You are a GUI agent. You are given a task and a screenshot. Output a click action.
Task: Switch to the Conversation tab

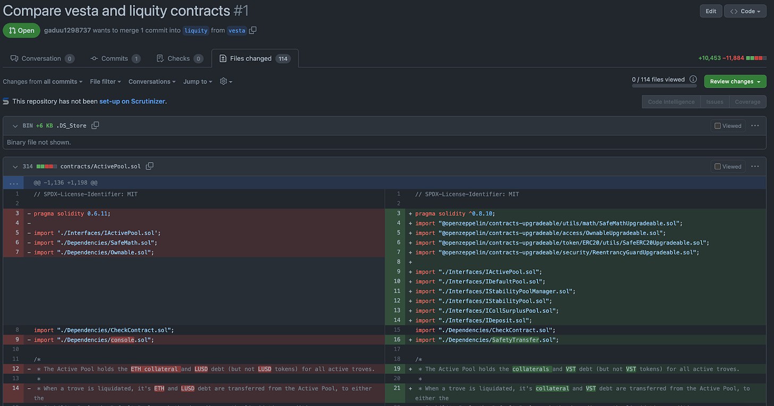click(42, 58)
